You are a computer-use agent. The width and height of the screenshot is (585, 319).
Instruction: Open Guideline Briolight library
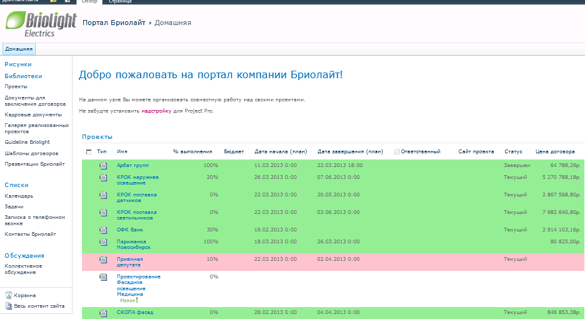point(28,142)
